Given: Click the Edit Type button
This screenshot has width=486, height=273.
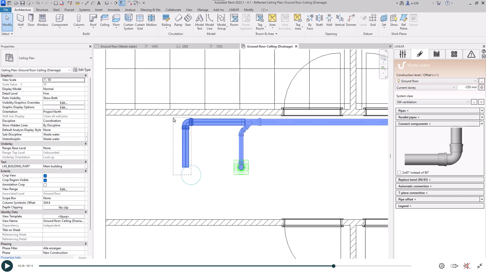Looking at the screenshot, I should (x=82, y=70).
